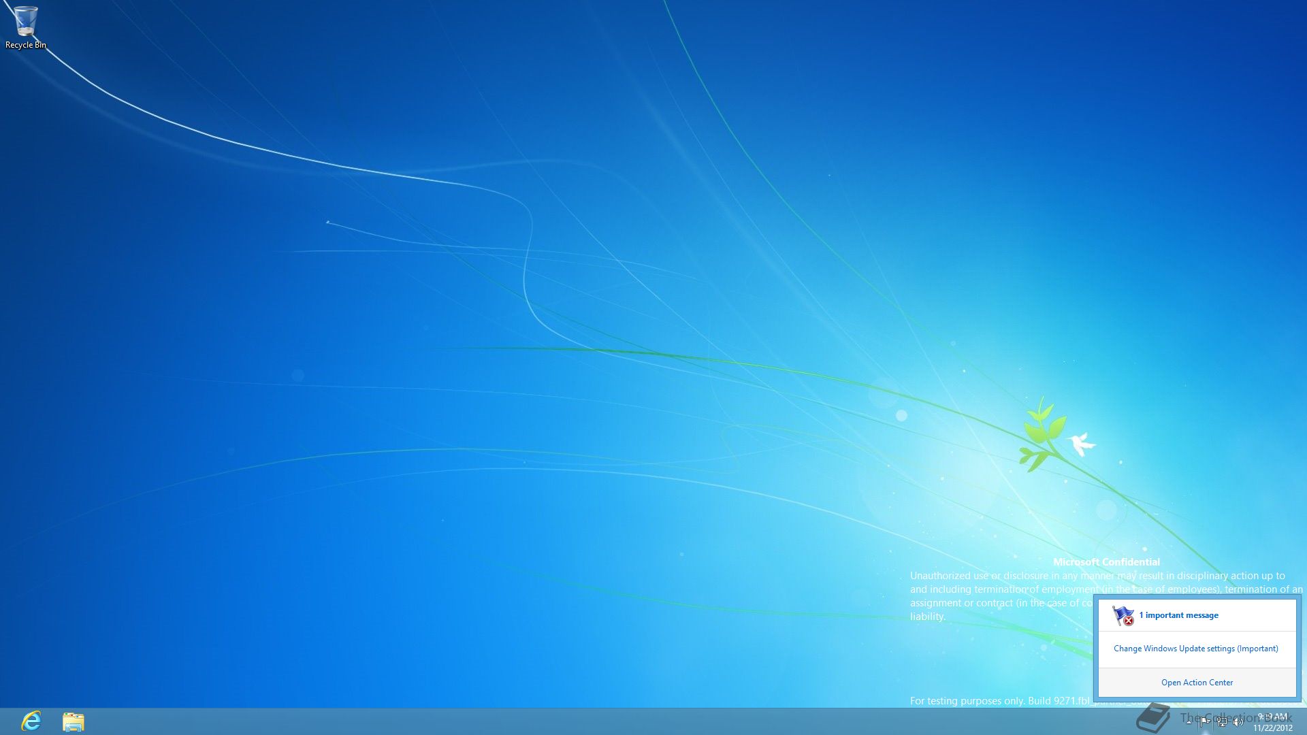The width and height of the screenshot is (1307, 735).
Task: Select the Recycle Bin desktop icon
Action: (x=26, y=27)
